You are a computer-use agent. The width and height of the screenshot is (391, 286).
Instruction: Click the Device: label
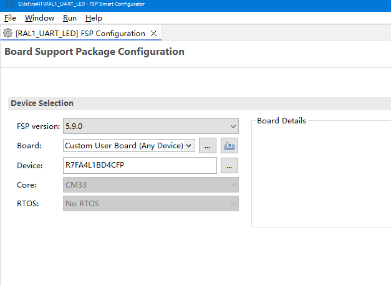30,165
